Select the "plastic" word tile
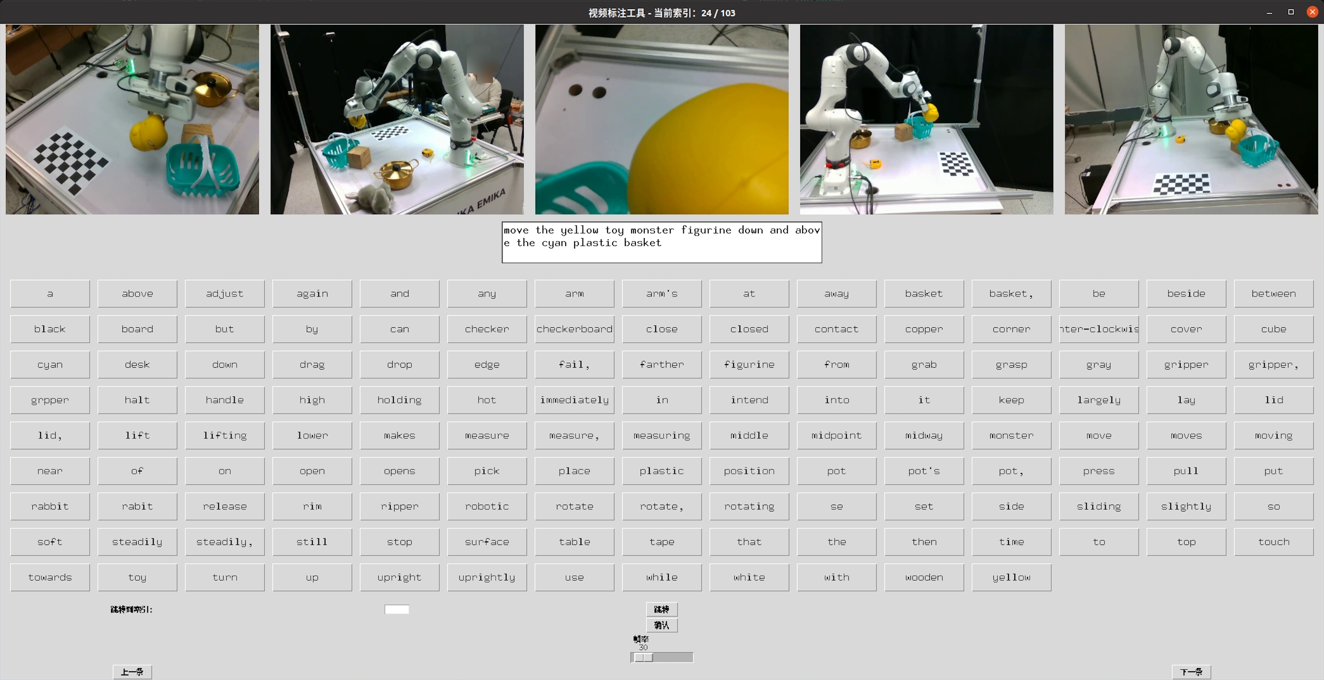 [x=662, y=471]
